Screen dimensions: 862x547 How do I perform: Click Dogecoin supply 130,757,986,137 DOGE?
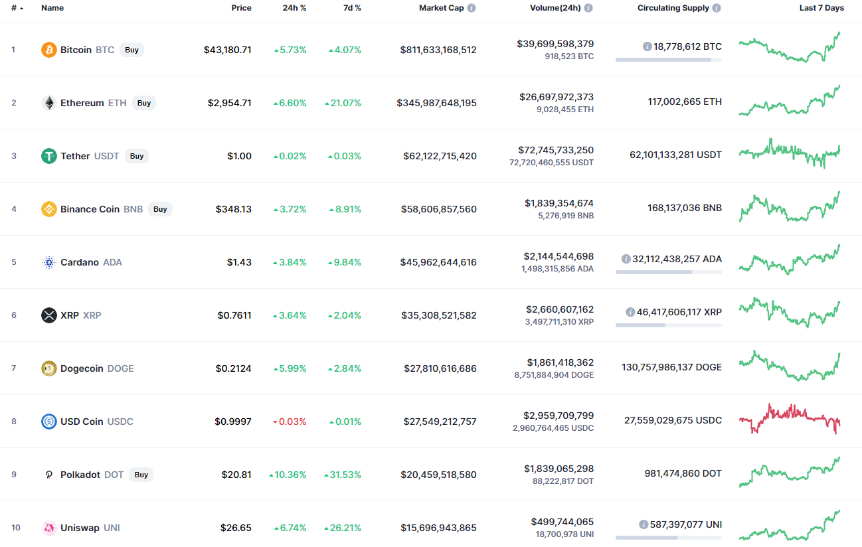pos(671,367)
